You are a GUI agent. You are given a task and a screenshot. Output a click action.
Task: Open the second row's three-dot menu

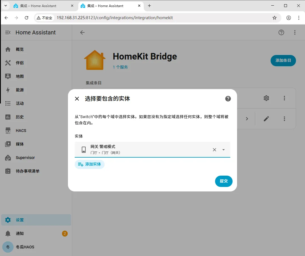284,119
